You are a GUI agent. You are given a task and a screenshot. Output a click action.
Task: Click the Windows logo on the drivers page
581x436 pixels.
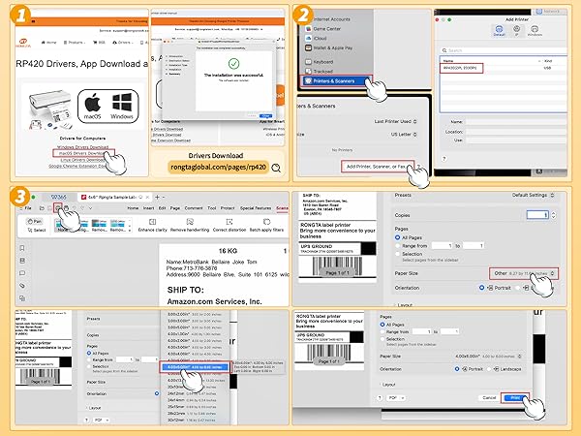[x=122, y=103]
